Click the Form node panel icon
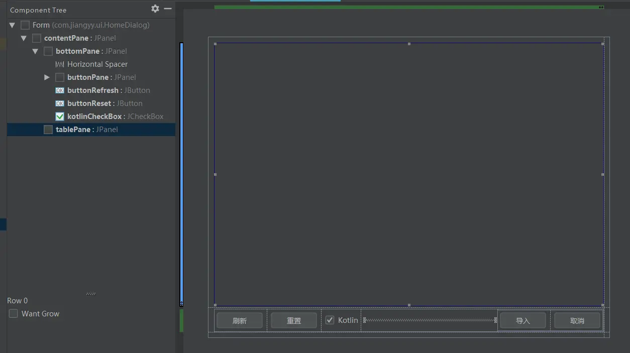Viewport: 630px width, 353px height. click(25, 25)
